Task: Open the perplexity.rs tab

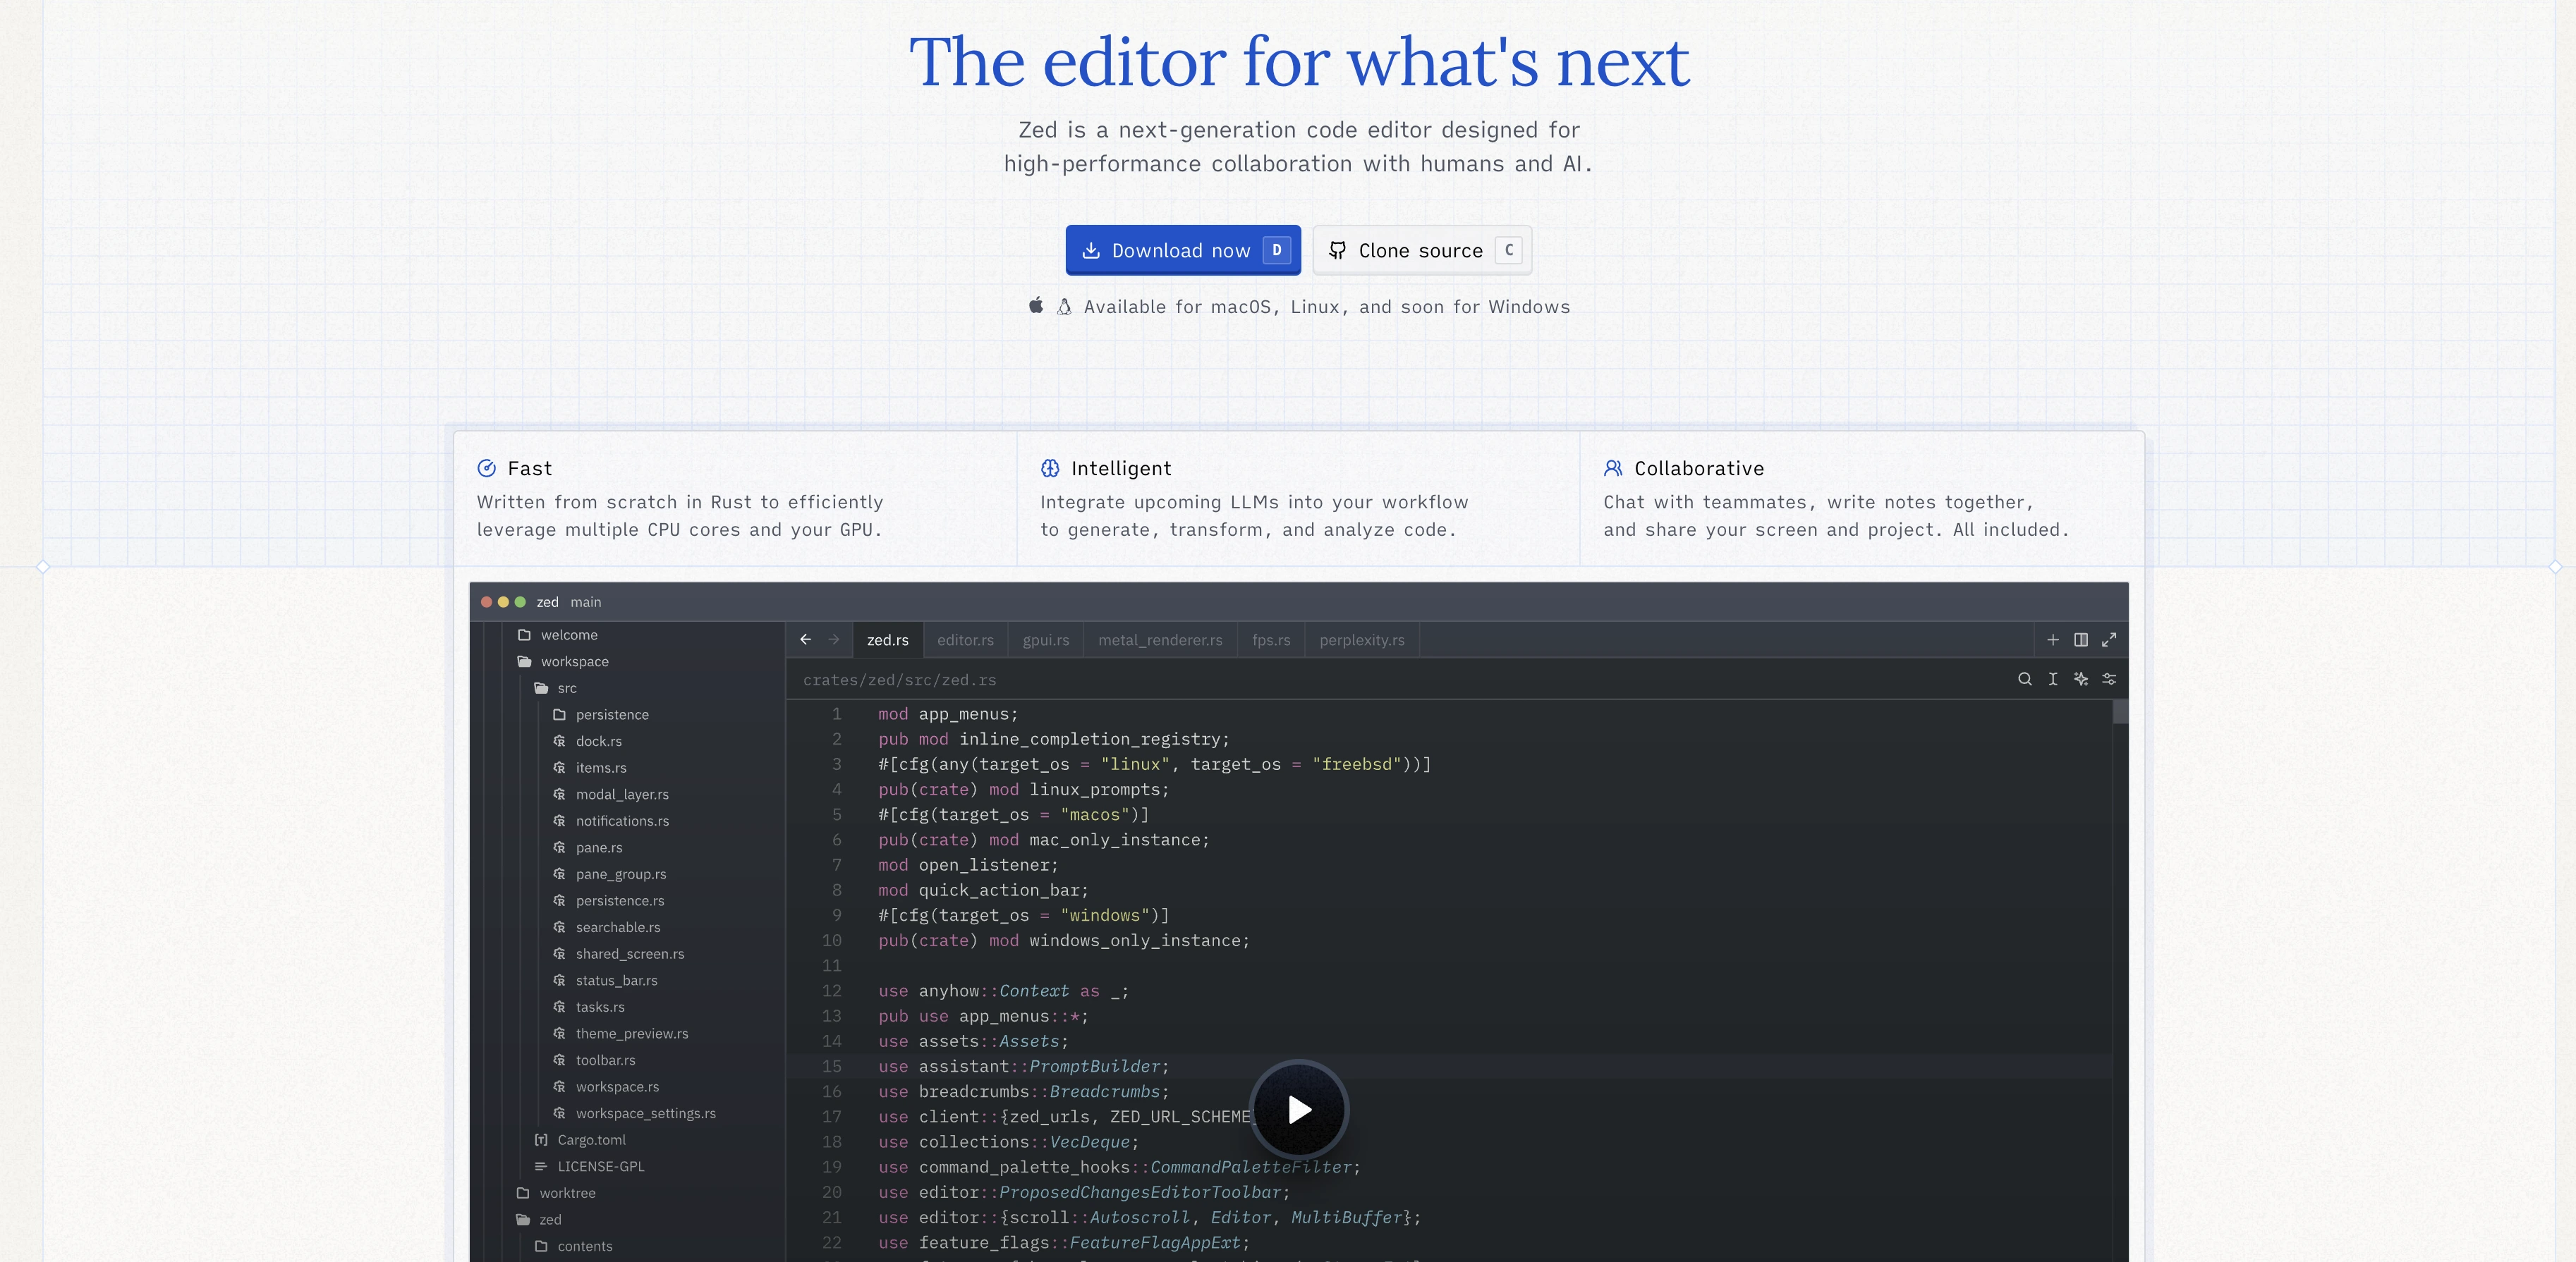Action: [x=1361, y=640]
